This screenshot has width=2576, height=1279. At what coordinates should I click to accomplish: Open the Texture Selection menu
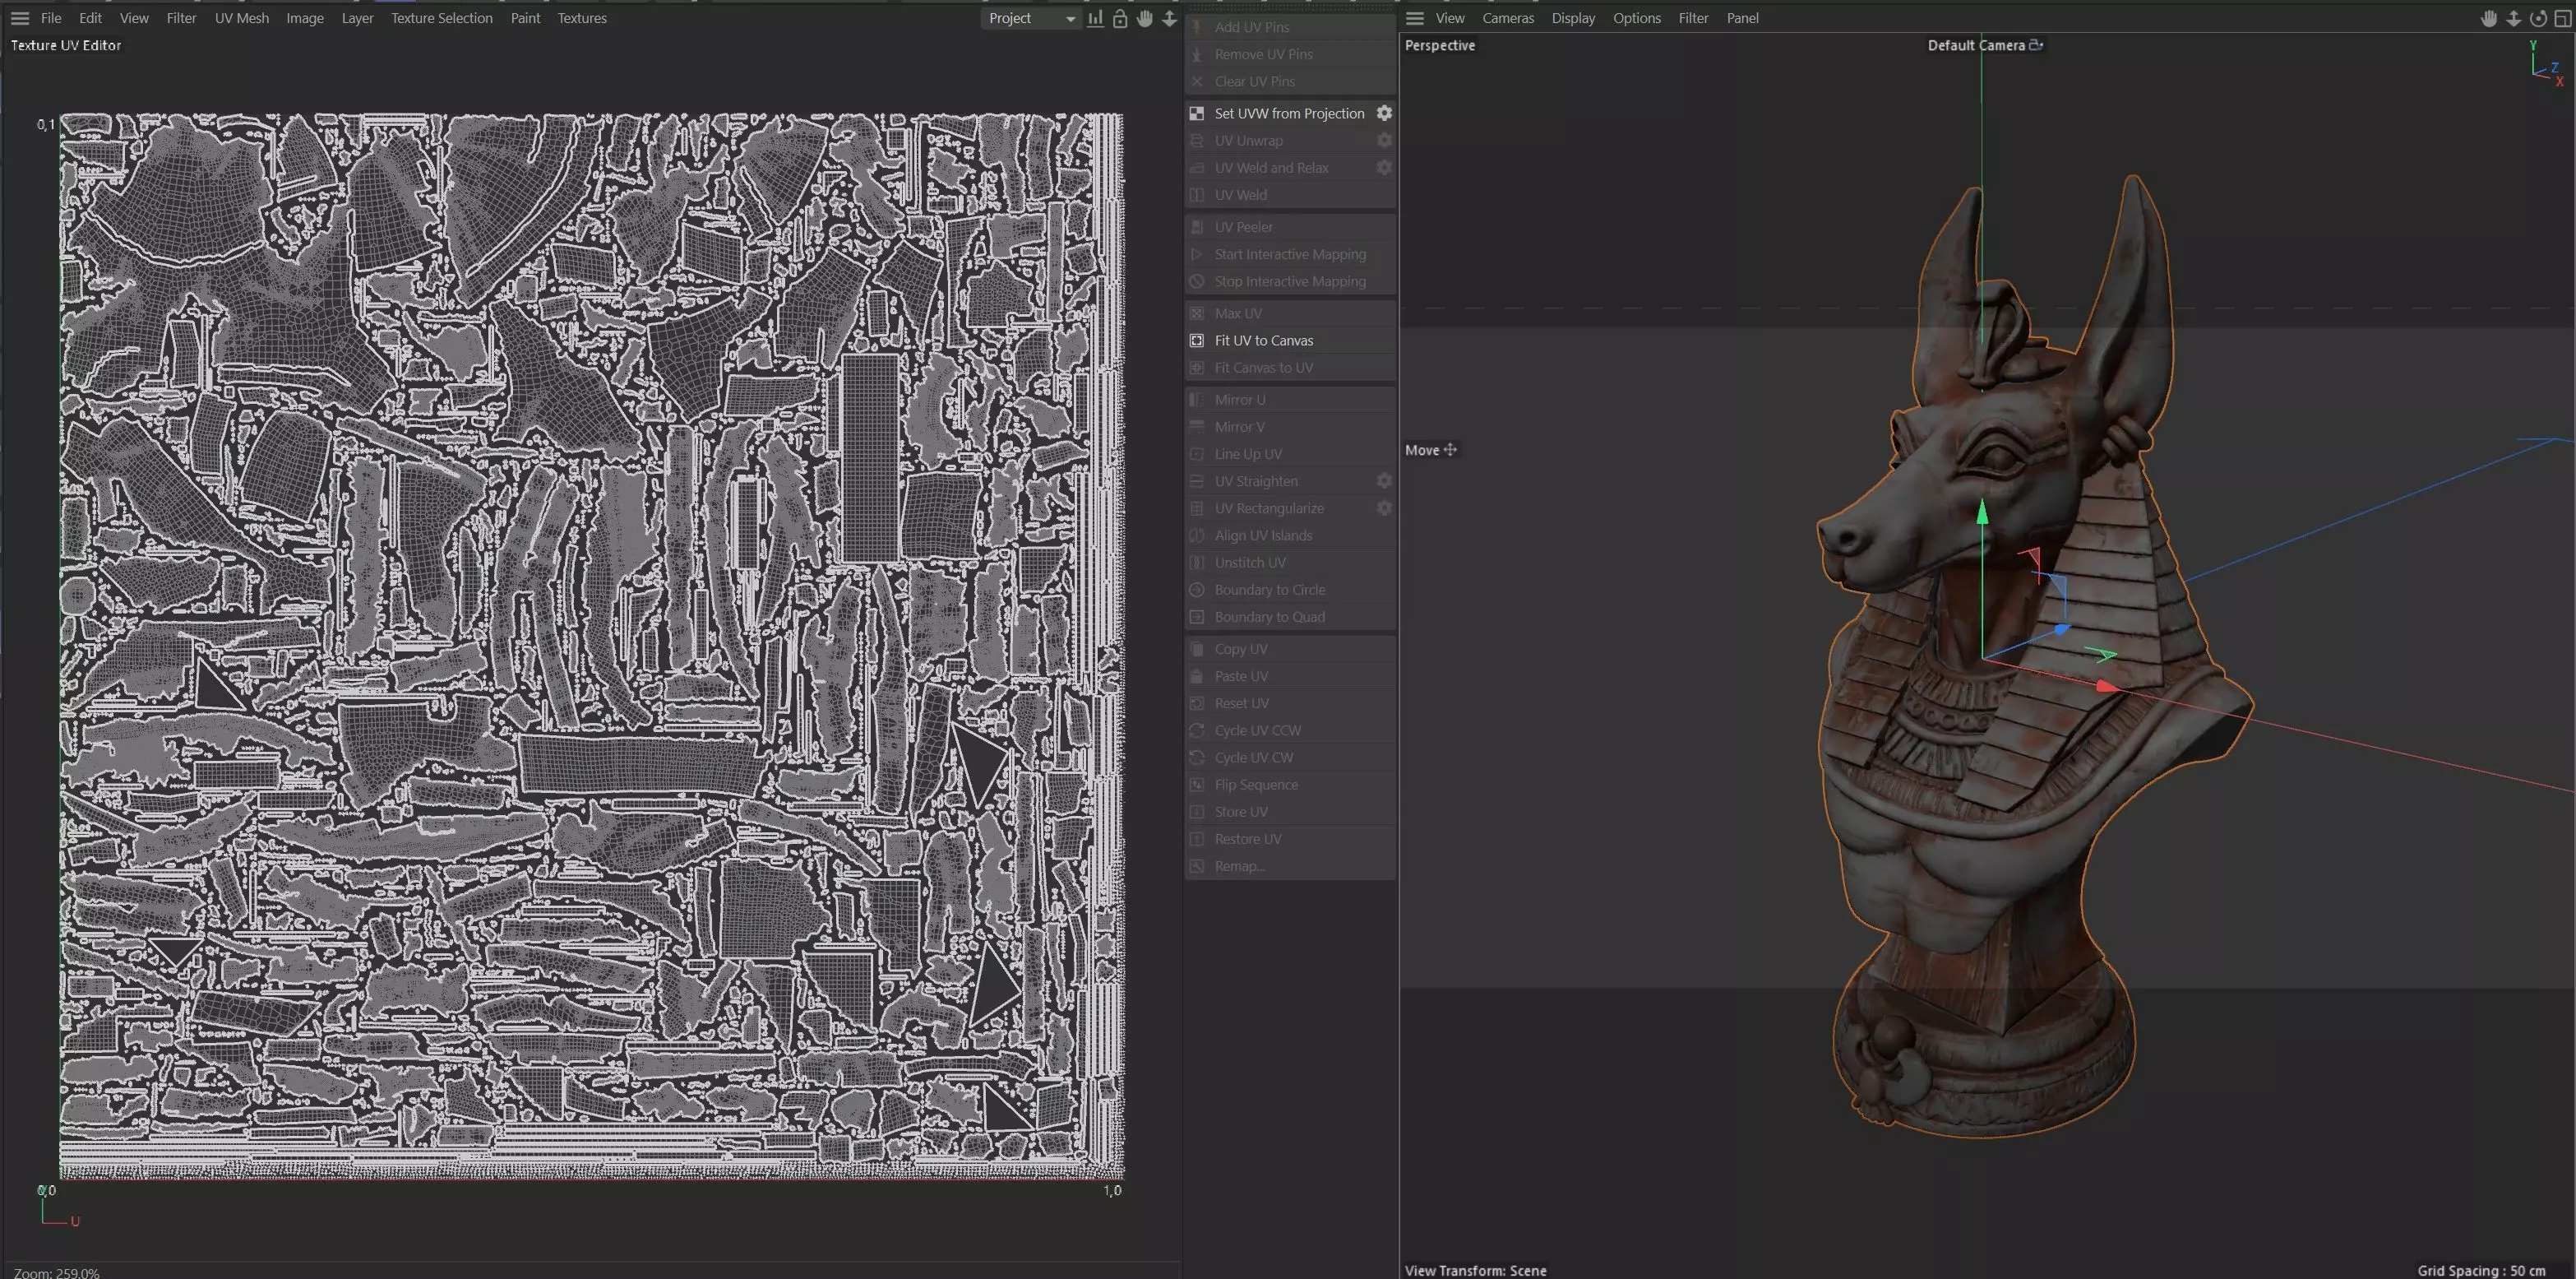(x=441, y=18)
